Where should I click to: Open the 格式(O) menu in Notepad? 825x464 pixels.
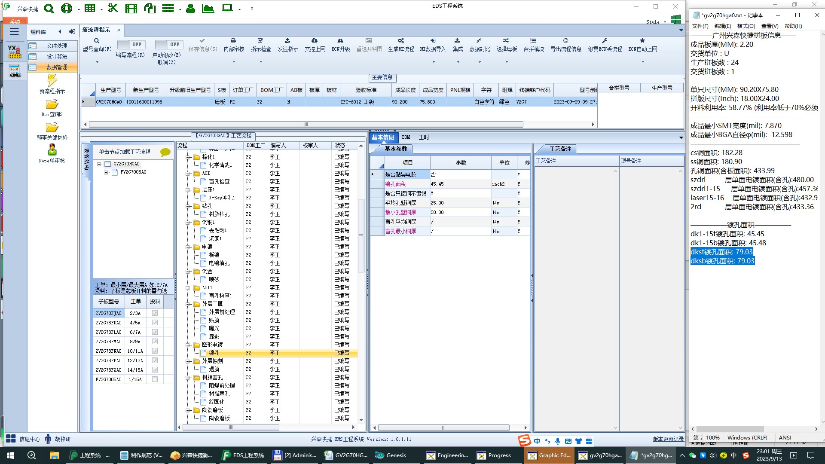pyautogui.click(x=746, y=26)
